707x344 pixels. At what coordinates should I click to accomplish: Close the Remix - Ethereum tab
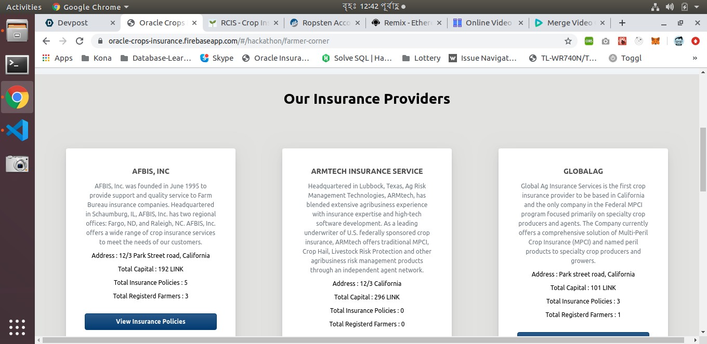pyautogui.click(x=439, y=23)
